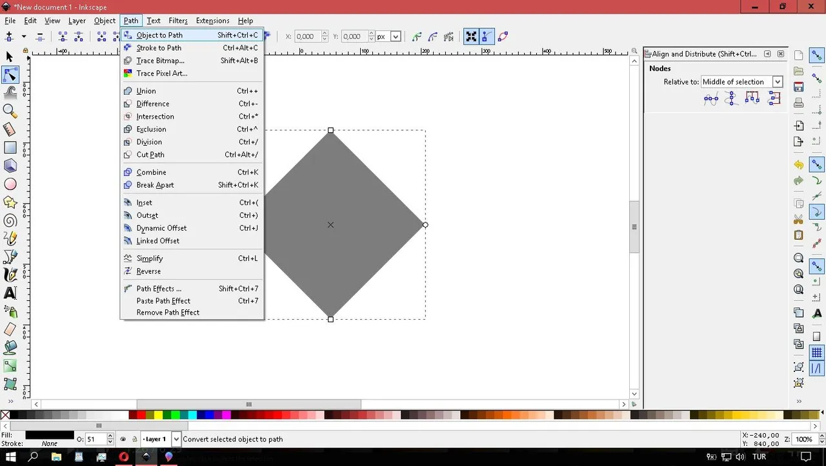Viewport: 826px width, 466px height.
Task: Select the Measure ruler tool
Action: 10,130
